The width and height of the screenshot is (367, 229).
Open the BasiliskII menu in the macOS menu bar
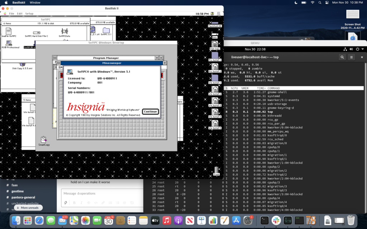[x=19, y=3]
